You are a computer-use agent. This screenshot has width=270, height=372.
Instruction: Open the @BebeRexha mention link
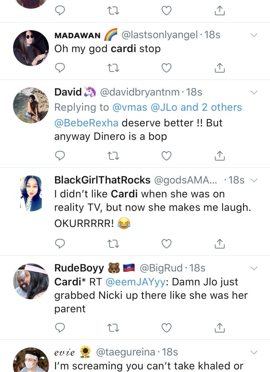[86, 123]
